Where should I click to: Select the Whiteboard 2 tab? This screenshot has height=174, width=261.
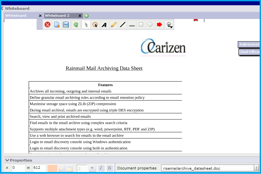61,15
